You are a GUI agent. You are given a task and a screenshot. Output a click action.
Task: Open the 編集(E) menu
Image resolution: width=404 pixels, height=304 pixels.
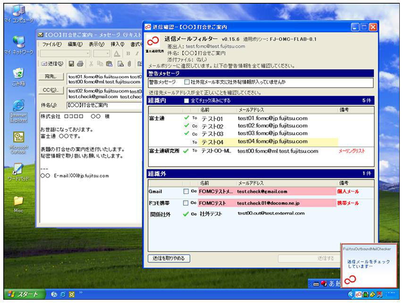click(x=75, y=44)
